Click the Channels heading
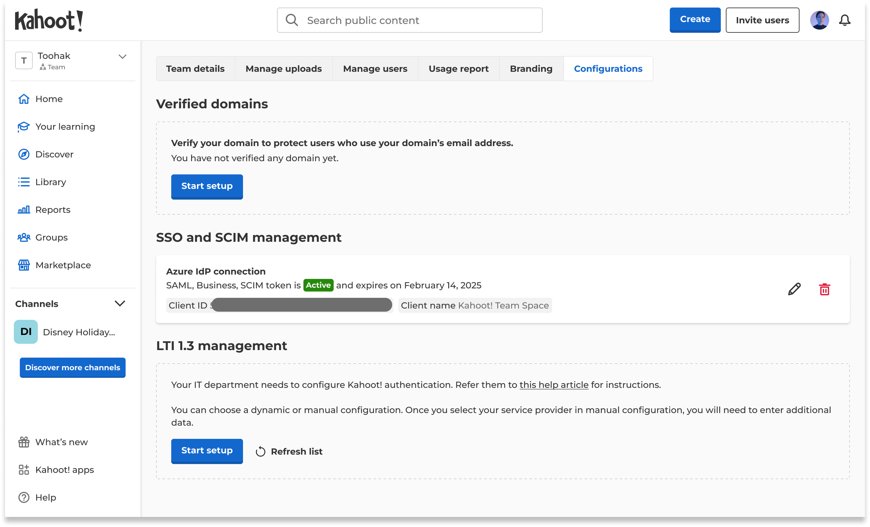 37,304
